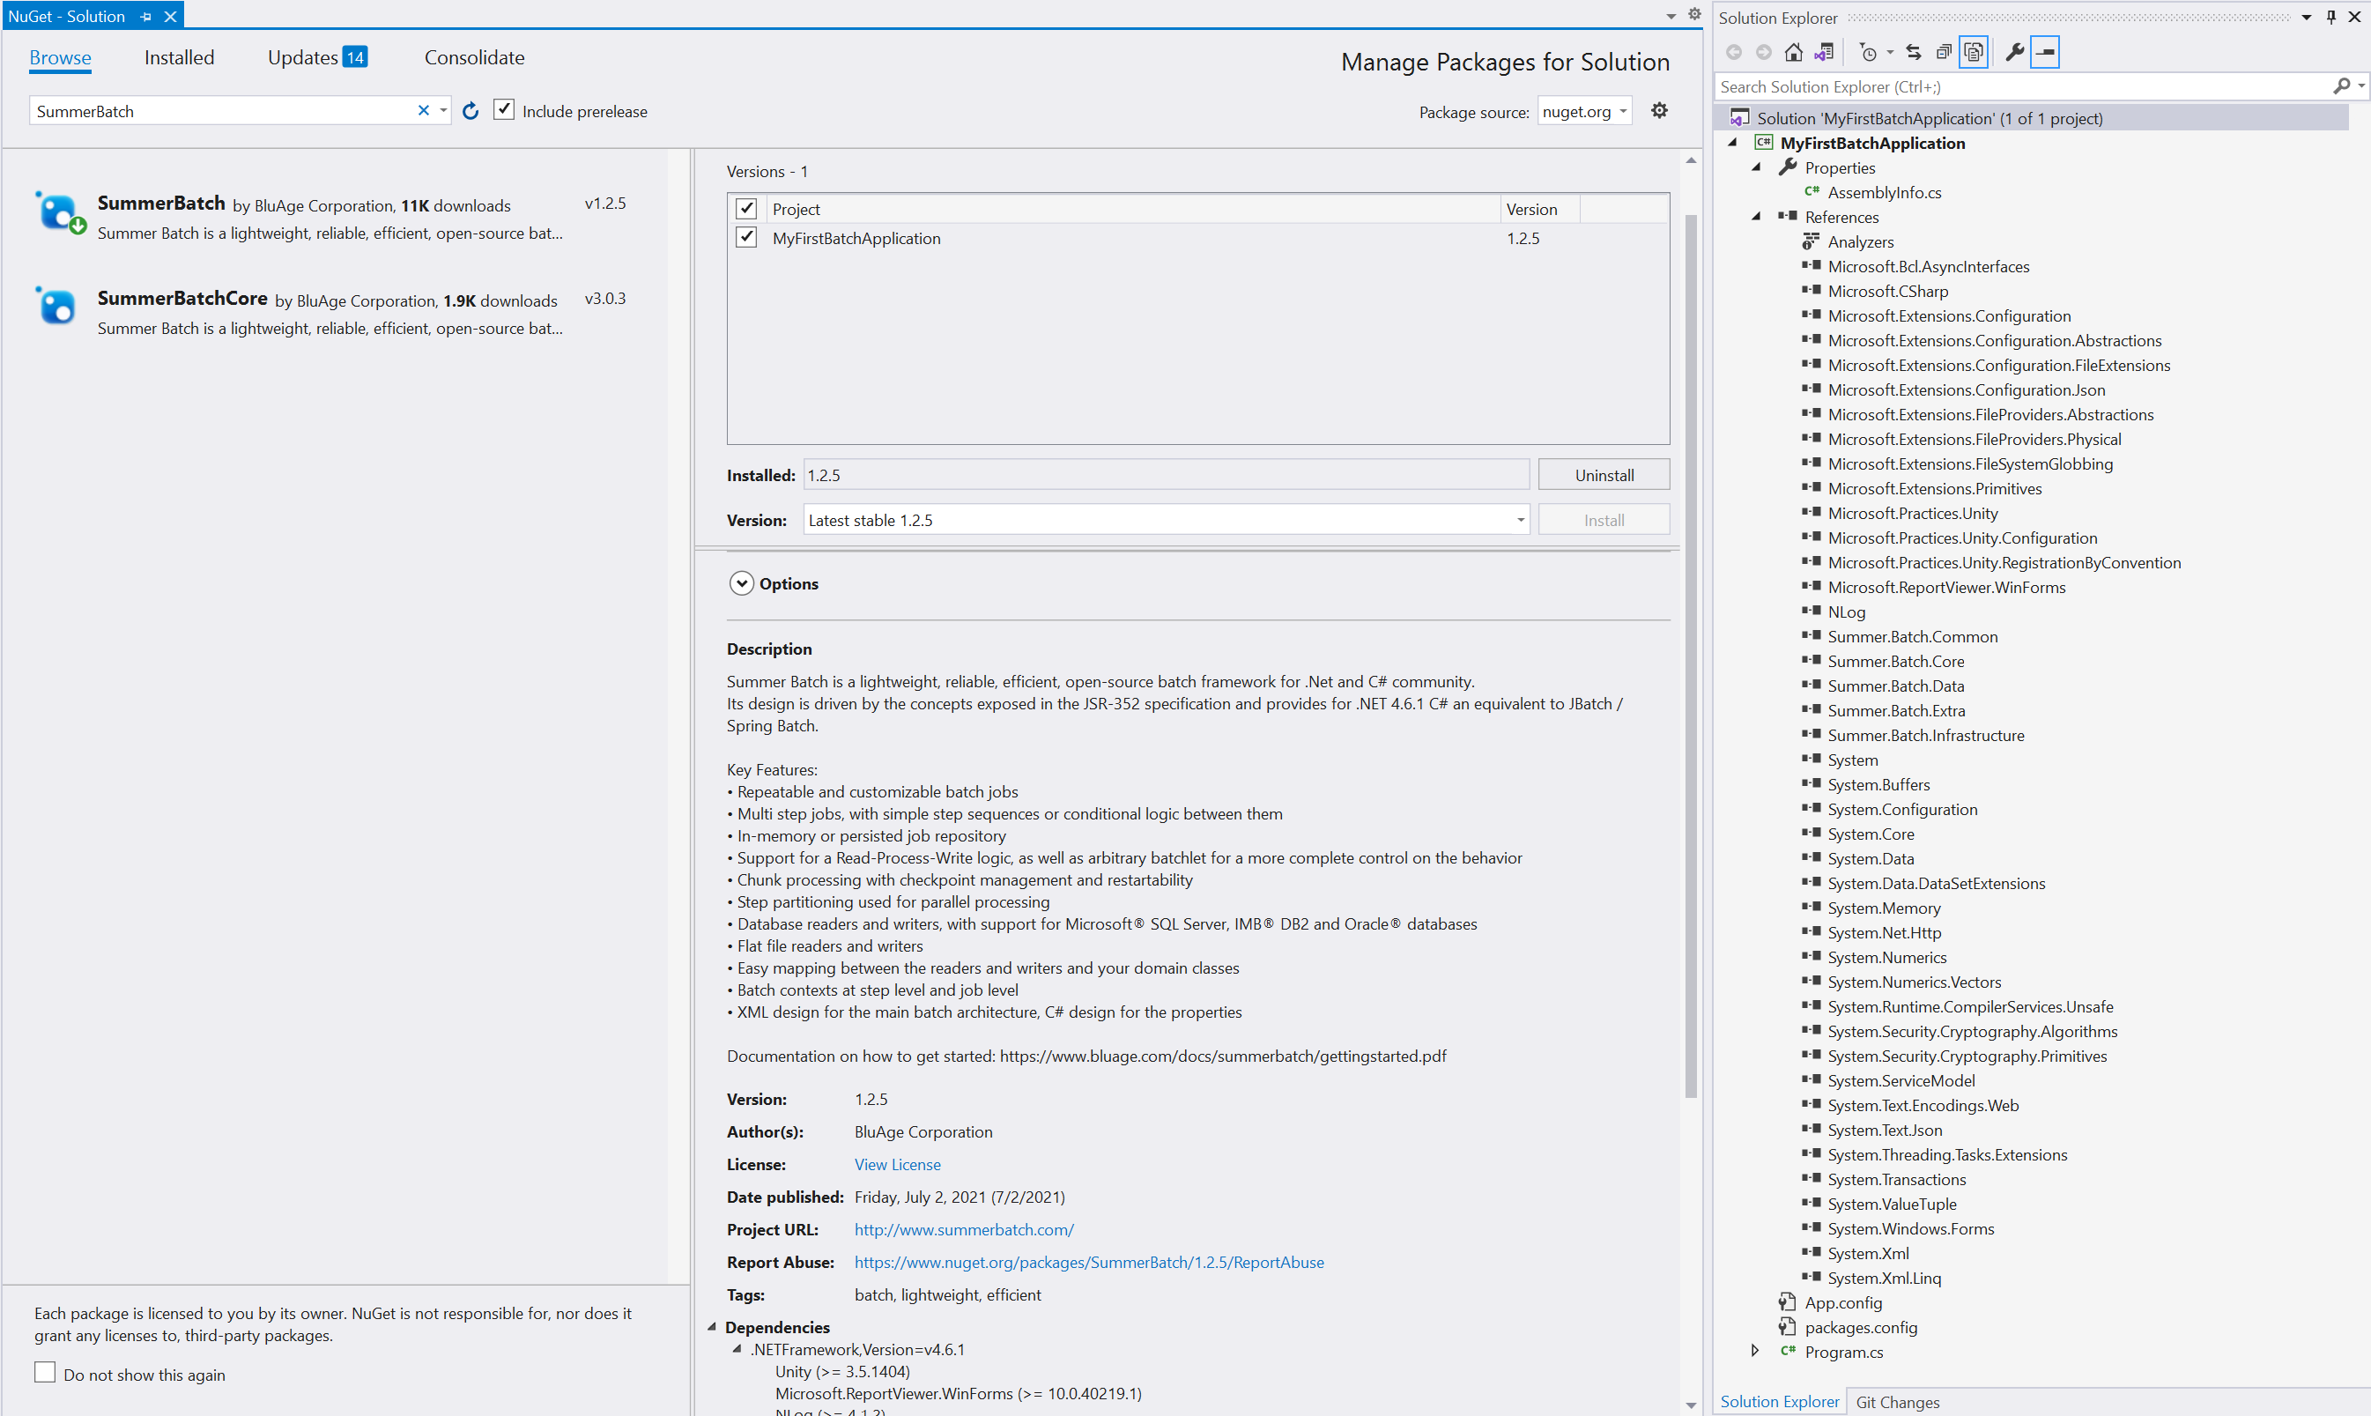The width and height of the screenshot is (2371, 1416).
Task: Toggle Include prerelease checkbox
Action: 504,110
